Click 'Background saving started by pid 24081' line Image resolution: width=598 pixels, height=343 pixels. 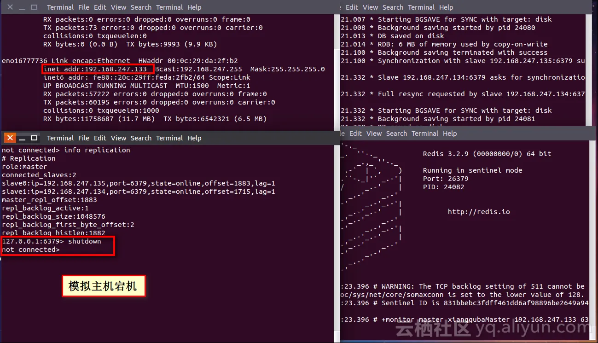pos(438,119)
